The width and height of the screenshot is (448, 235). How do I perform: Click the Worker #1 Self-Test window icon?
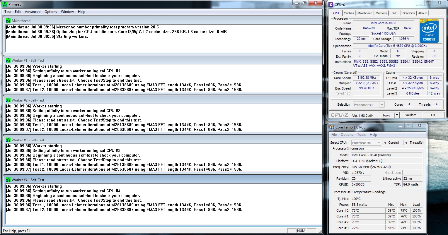[8, 60]
